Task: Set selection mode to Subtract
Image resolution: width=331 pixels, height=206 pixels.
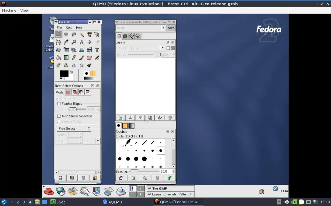Action: point(81,92)
